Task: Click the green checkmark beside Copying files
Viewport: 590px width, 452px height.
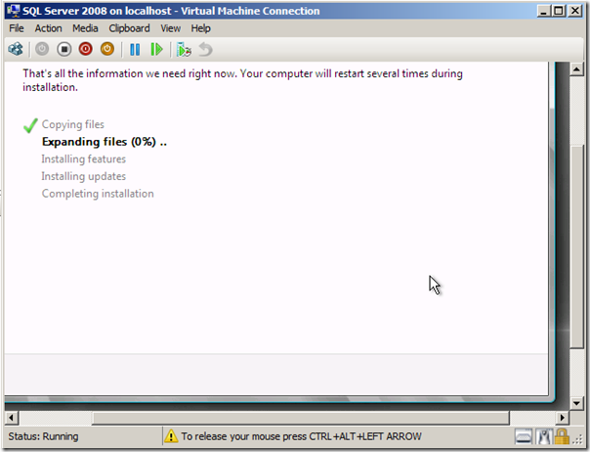Action: [x=30, y=125]
